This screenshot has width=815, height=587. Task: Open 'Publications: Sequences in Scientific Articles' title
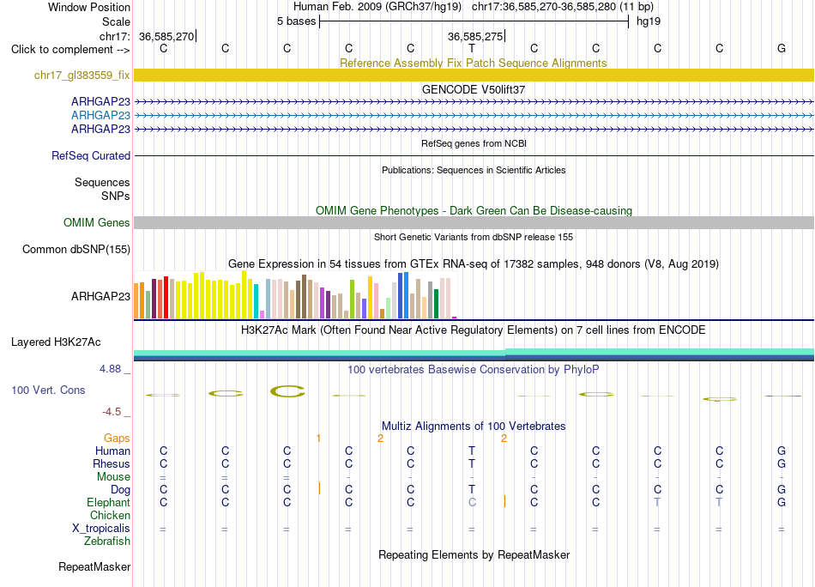tap(474, 170)
